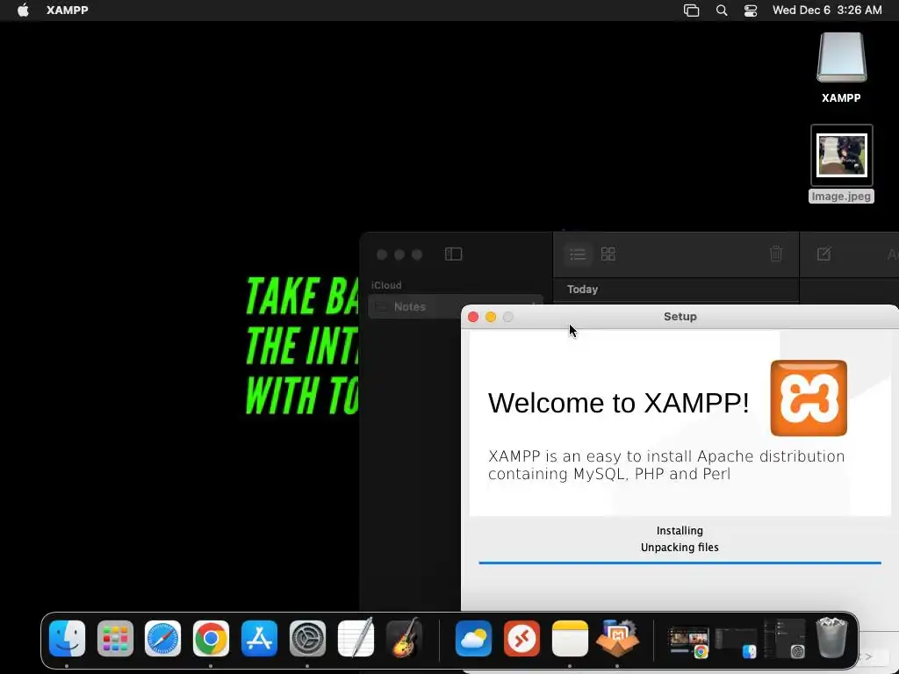The image size is (899, 674).
Task: Click the Installing status label
Action: [680, 531]
